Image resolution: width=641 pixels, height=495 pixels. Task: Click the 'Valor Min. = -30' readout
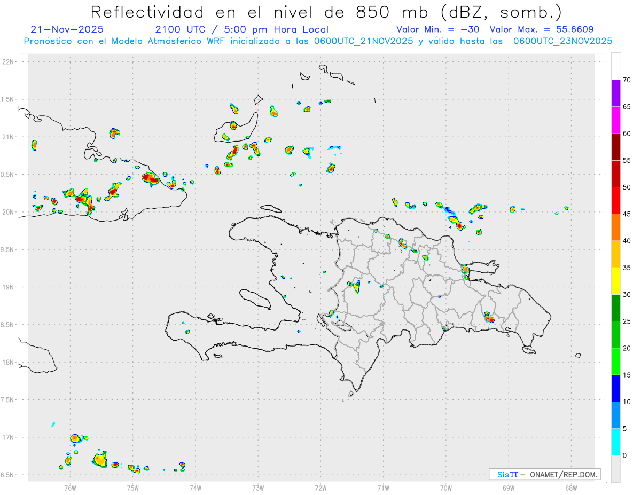tap(437, 29)
